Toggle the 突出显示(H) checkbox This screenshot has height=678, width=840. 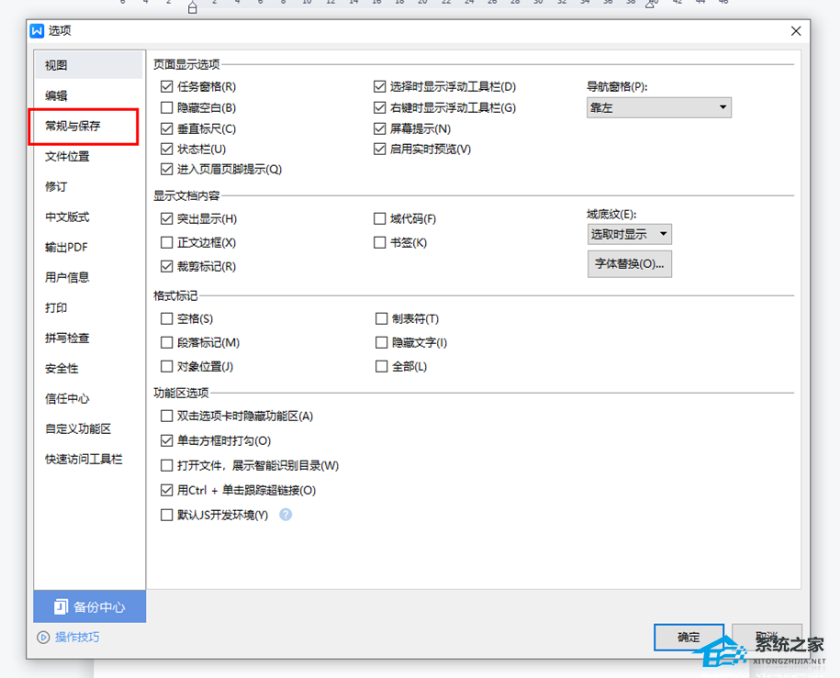pos(166,218)
